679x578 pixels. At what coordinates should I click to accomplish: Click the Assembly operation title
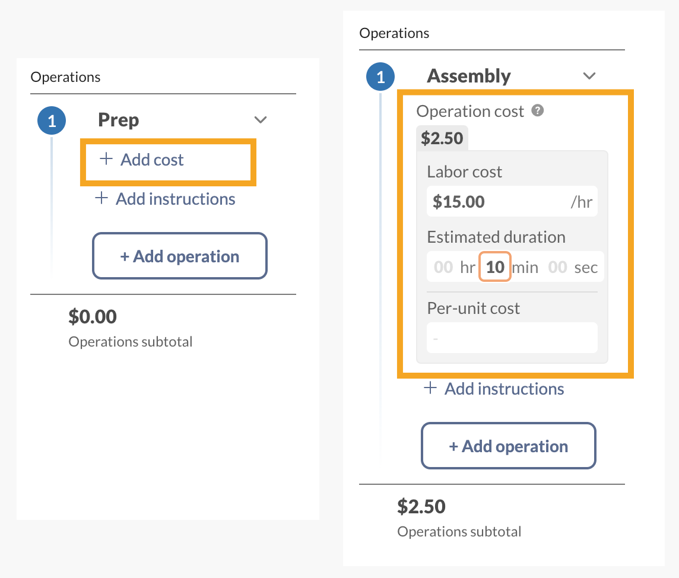click(x=468, y=76)
